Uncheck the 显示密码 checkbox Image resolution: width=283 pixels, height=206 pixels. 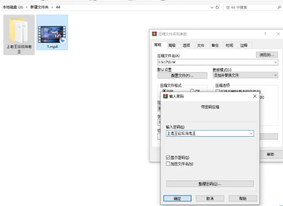(168, 157)
